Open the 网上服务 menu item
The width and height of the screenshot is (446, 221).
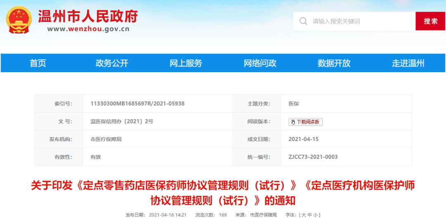[186, 63]
